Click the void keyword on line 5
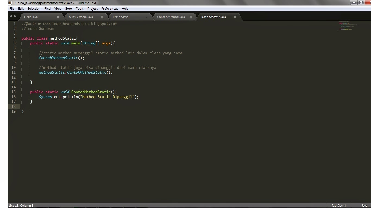The width and height of the screenshot is (371, 208). tap(65, 43)
